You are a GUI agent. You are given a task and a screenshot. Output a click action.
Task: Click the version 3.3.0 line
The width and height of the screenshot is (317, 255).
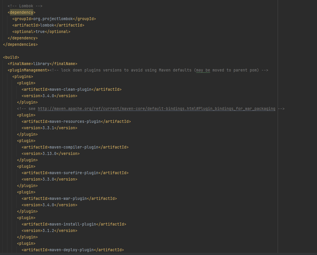pos(49,179)
